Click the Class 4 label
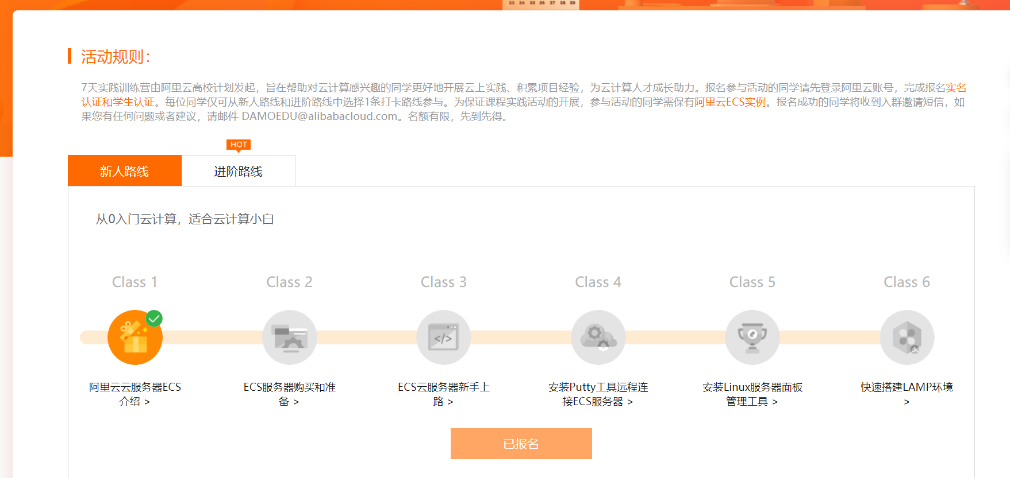Image resolution: width=1010 pixels, height=478 pixels. coord(598,282)
